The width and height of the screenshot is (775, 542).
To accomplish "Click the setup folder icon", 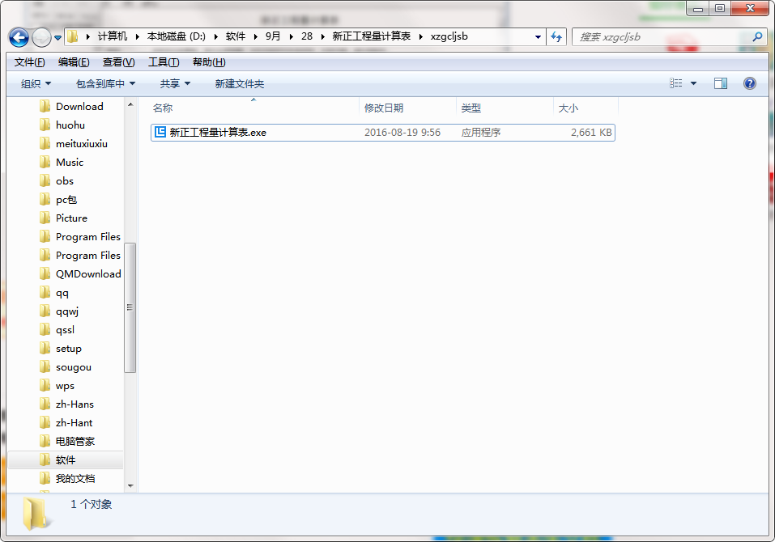I will (45, 349).
